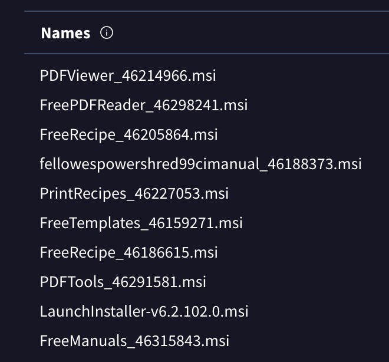Select file name PDFTools_46291581.msi
The height and width of the screenshot is (362, 389).
click(x=123, y=282)
